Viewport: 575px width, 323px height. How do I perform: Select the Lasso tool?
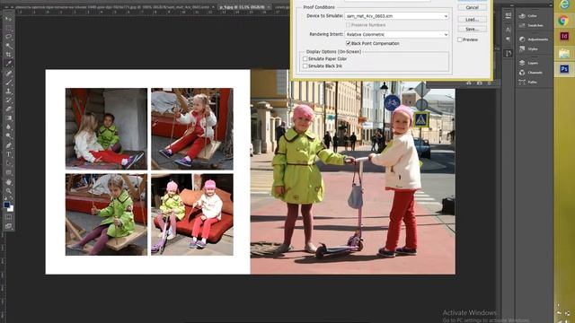click(x=8, y=37)
